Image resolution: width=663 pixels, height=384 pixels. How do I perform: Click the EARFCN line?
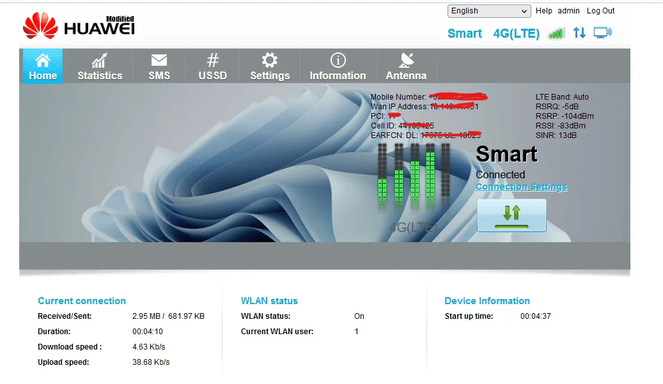click(x=426, y=135)
